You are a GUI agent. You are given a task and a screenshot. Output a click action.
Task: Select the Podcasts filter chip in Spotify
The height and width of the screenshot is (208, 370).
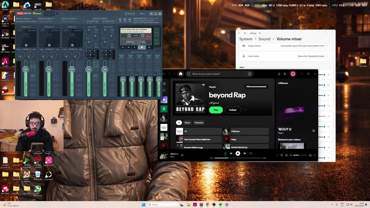(x=199, y=122)
